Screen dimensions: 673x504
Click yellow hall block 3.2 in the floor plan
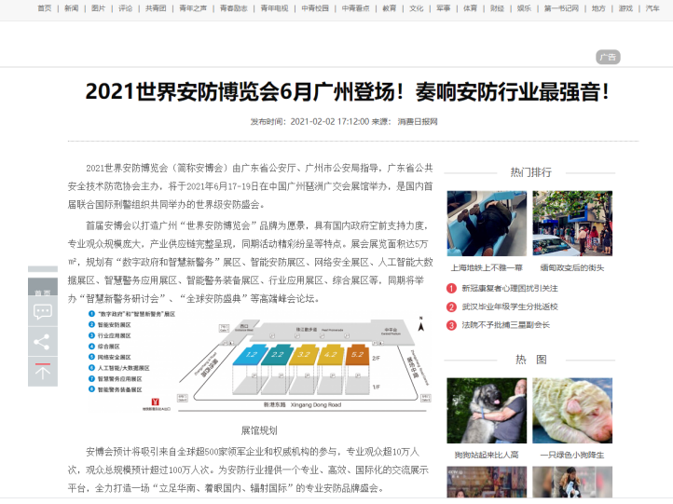coord(304,355)
